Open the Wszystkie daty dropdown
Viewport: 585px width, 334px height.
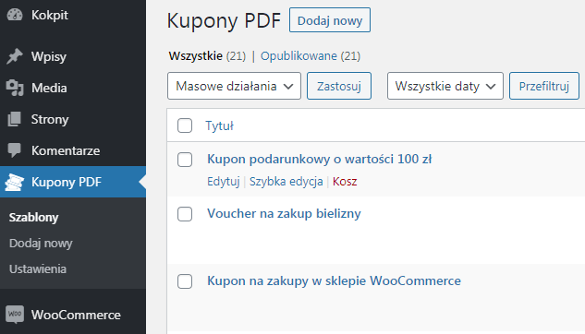pos(445,86)
